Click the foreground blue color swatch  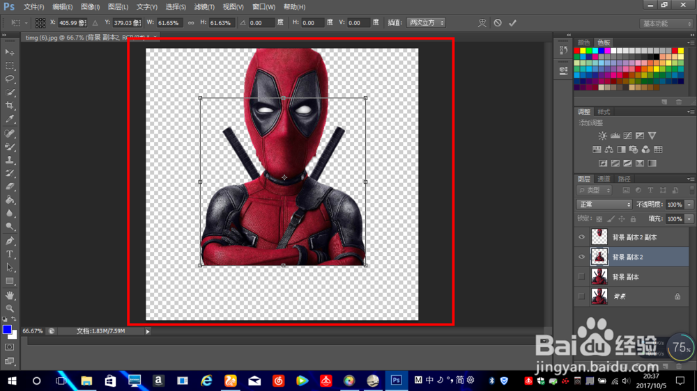click(7, 329)
